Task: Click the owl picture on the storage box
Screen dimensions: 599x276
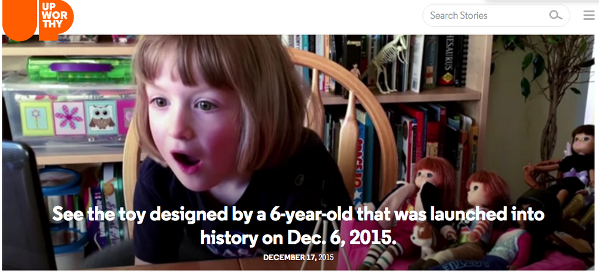Action: [101, 118]
